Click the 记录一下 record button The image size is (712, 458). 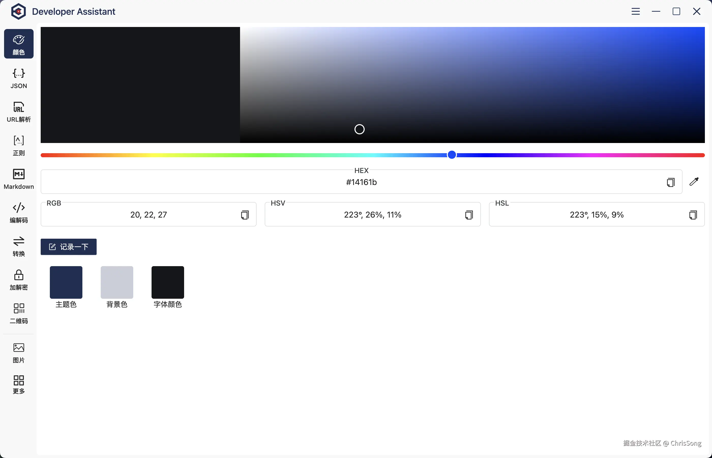point(69,247)
